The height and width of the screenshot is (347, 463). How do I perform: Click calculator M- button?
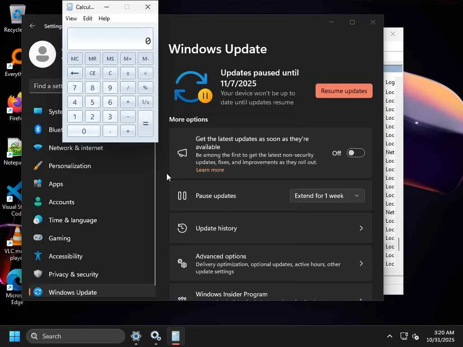pyautogui.click(x=146, y=58)
